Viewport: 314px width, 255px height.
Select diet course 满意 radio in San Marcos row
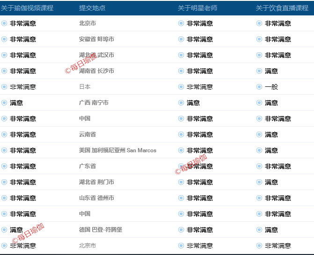[x=259, y=150]
